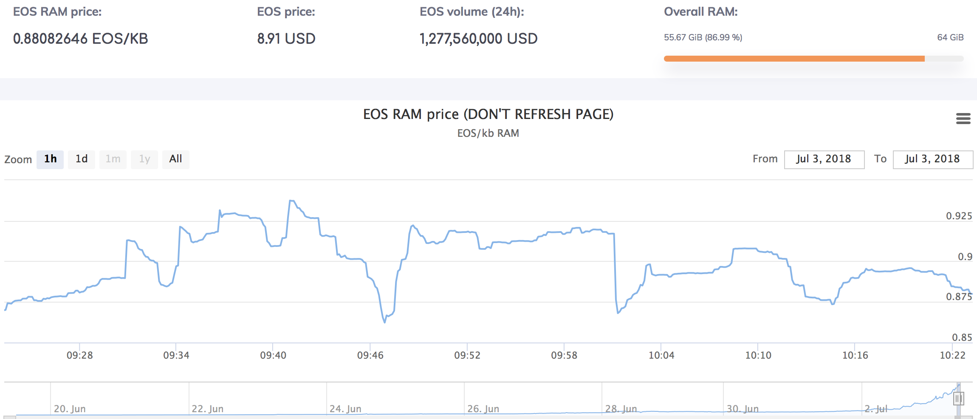Select the 1m zoom range
The width and height of the screenshot is (977, 419).
tap(113, 159)
